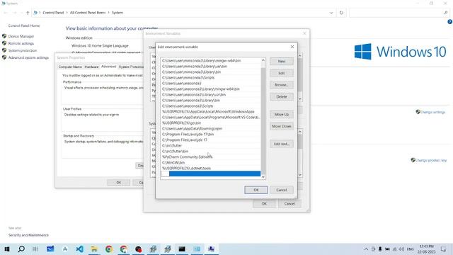Click the empty text field in highlighted row
Viewport: 453px width, 255px height.
point(165,174)
